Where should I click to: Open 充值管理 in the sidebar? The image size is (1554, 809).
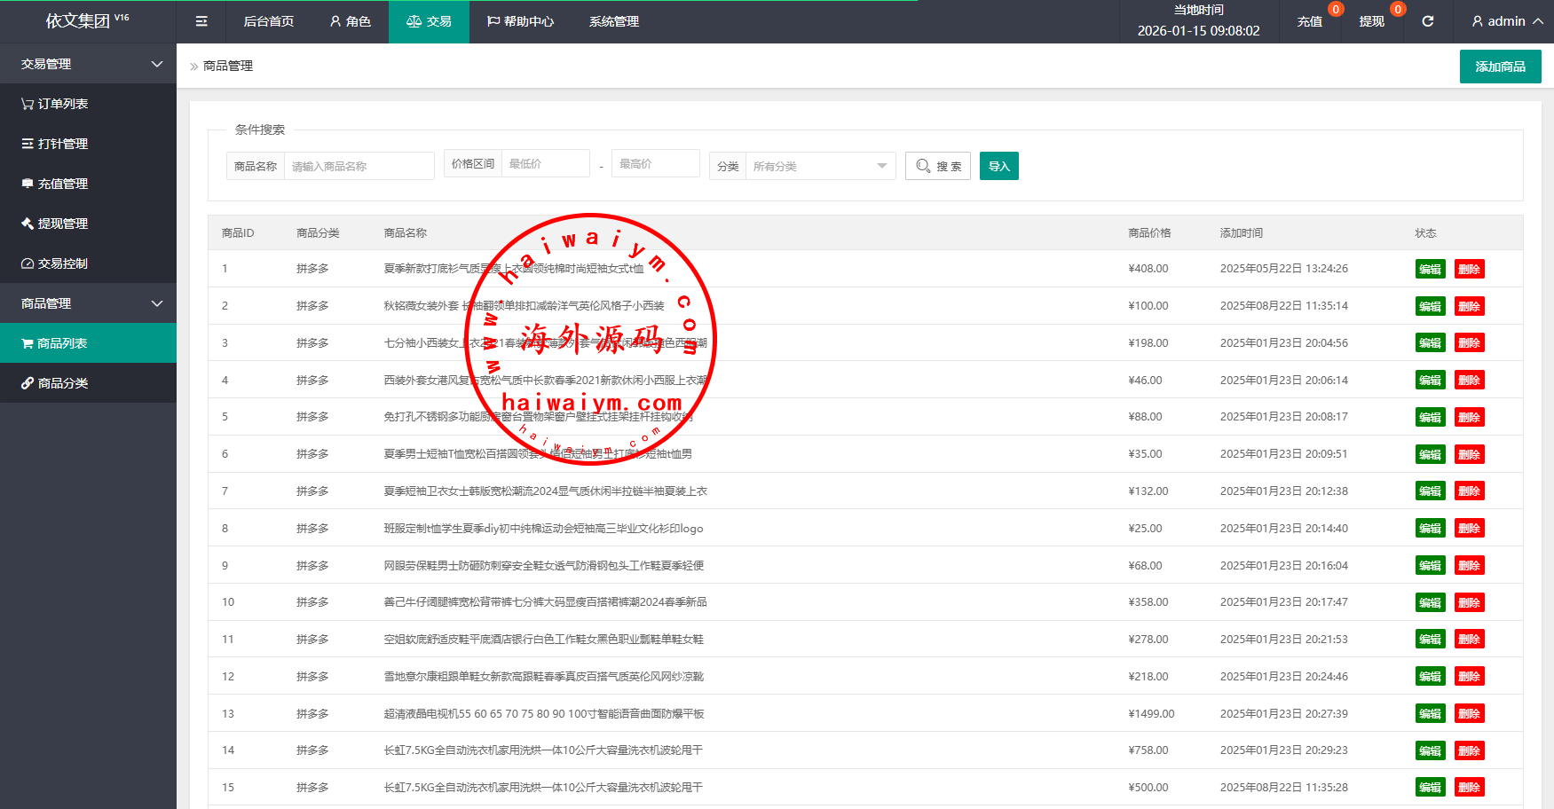coord(55,184)
